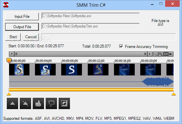Toggle Frame Accuracy Trimming checkbox
This screenshot has width=182, height=124.
point(121,46)
